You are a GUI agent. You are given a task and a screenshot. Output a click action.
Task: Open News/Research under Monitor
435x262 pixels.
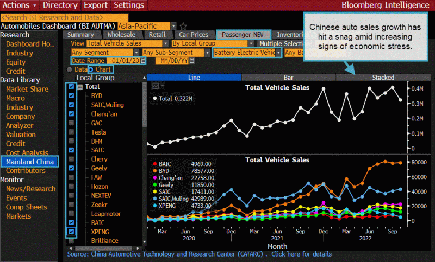(x=31, y=189)
